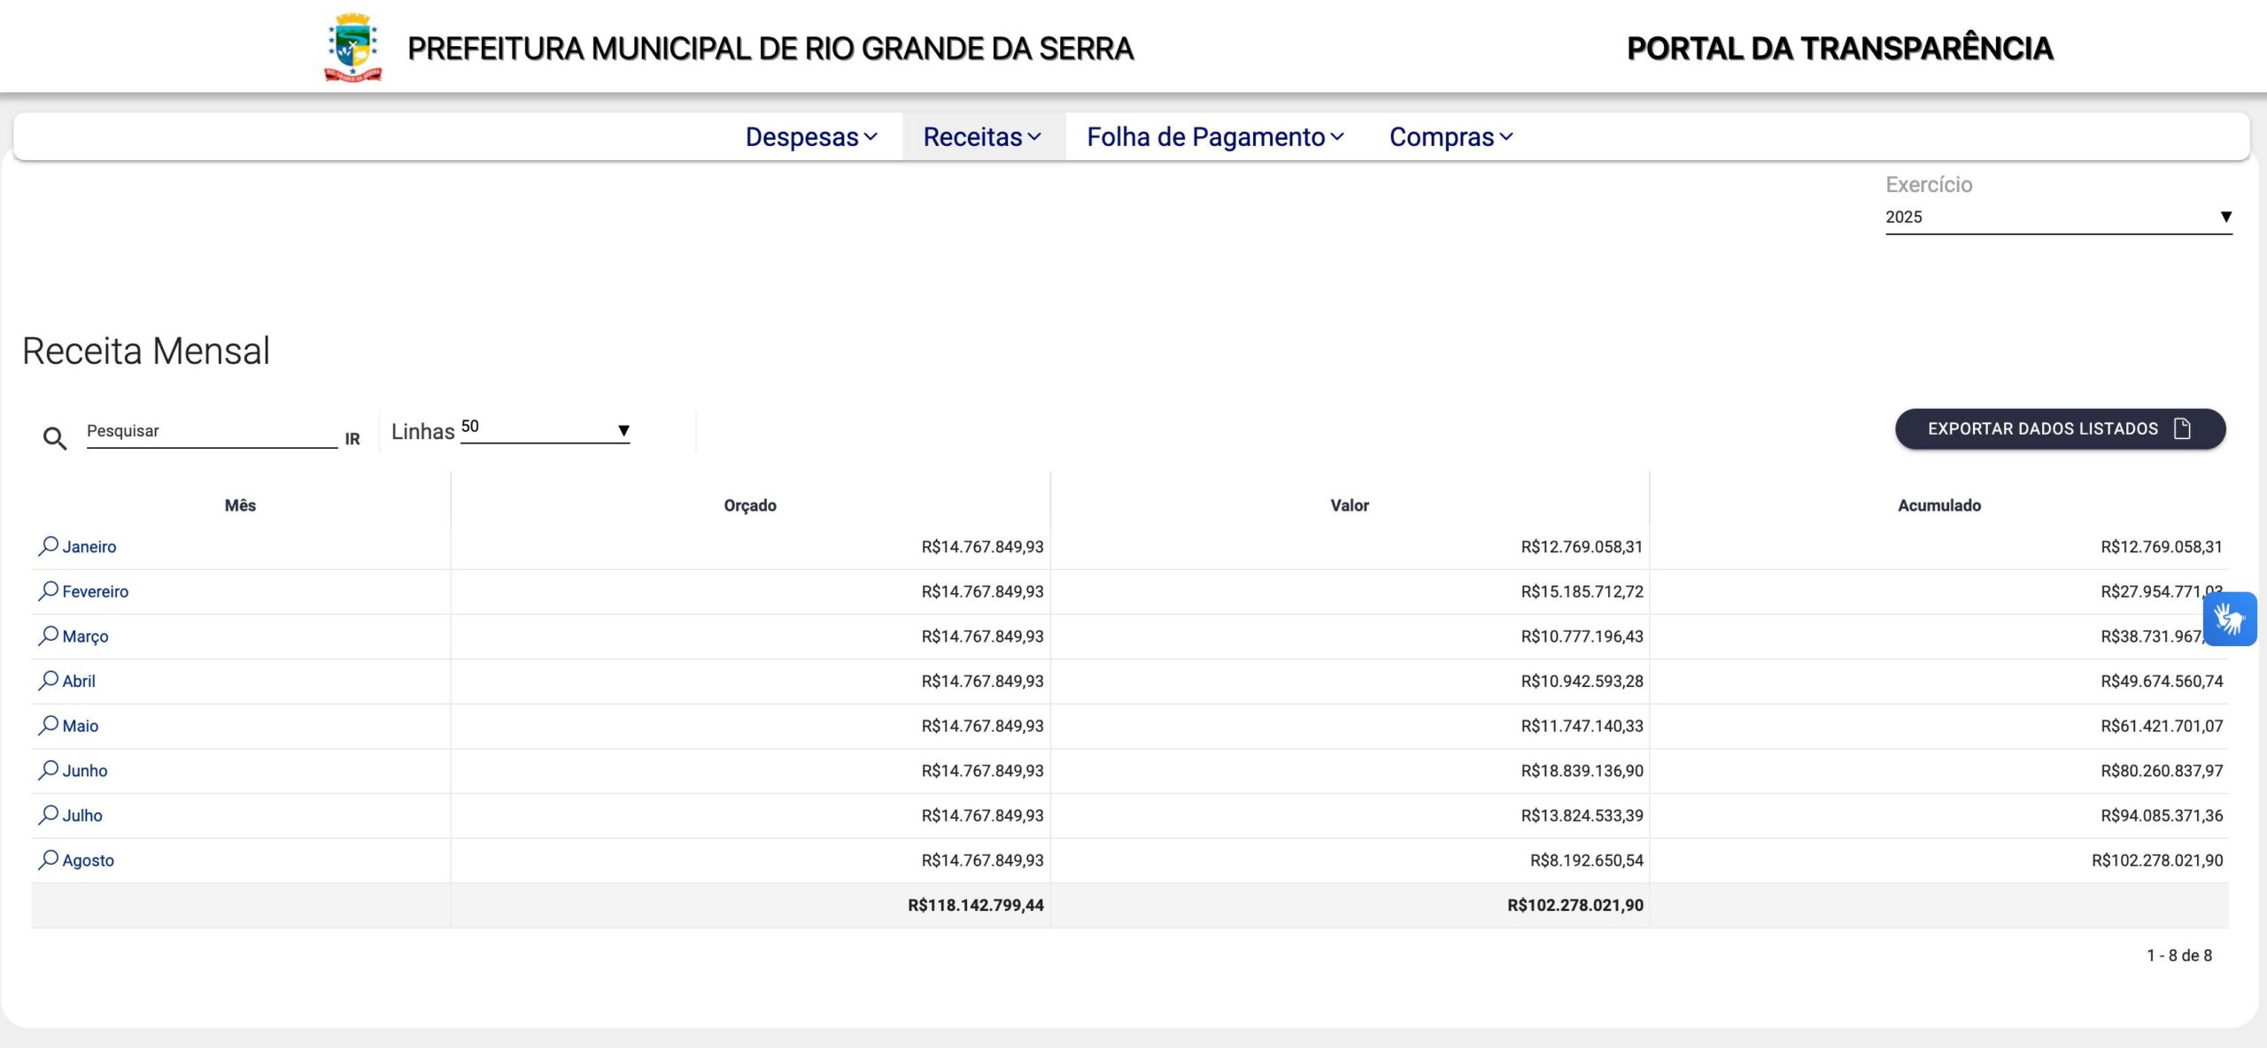Open details for Fevereiro revenue
The image size is (2267, 1048).
coord(95,591)
